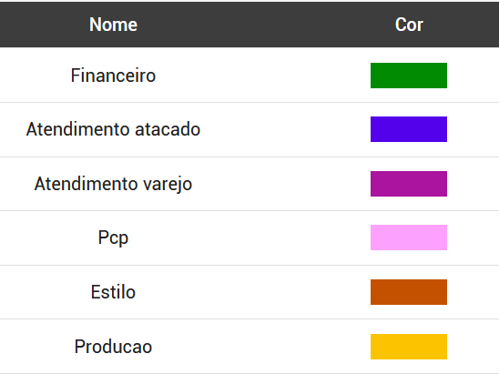Open the green Financeiro color swatch
The height and width of the screenshot is (374, 499).
click(409, 76)
